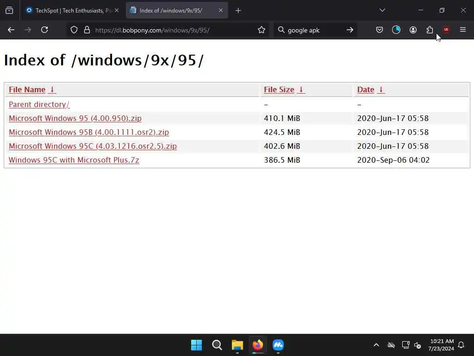Select the Index of /windows/9x/95/ tab
The width and height of the screenshot is (474, 356).
pyautogui.click(x=177, y=11)
